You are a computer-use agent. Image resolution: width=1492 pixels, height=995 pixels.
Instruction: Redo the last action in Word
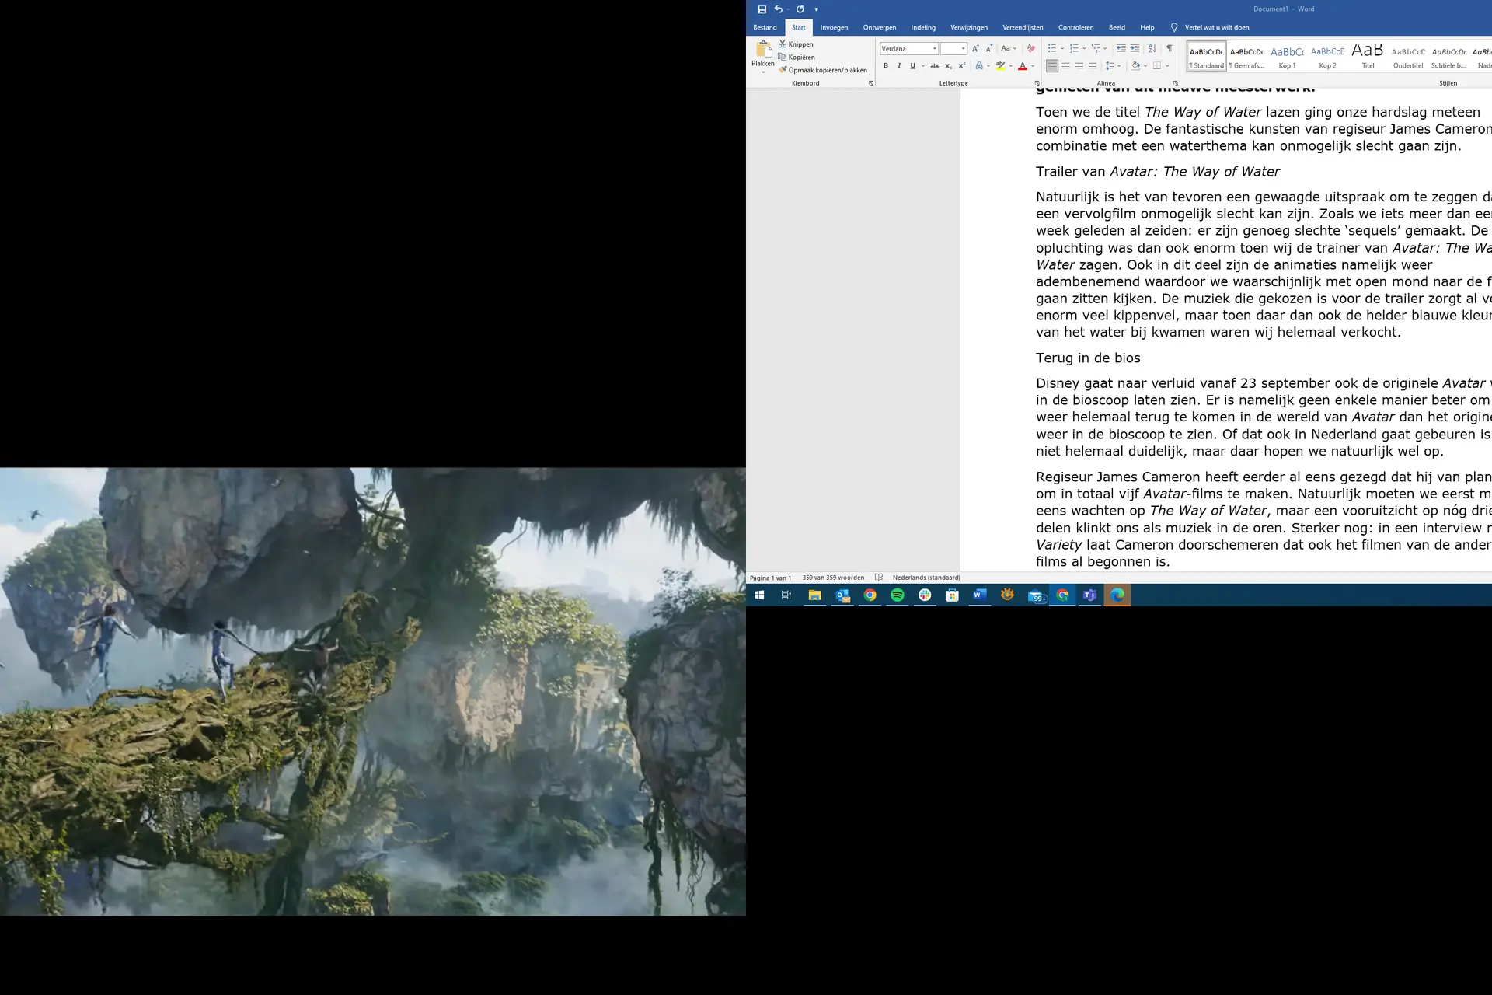[800, 9]
